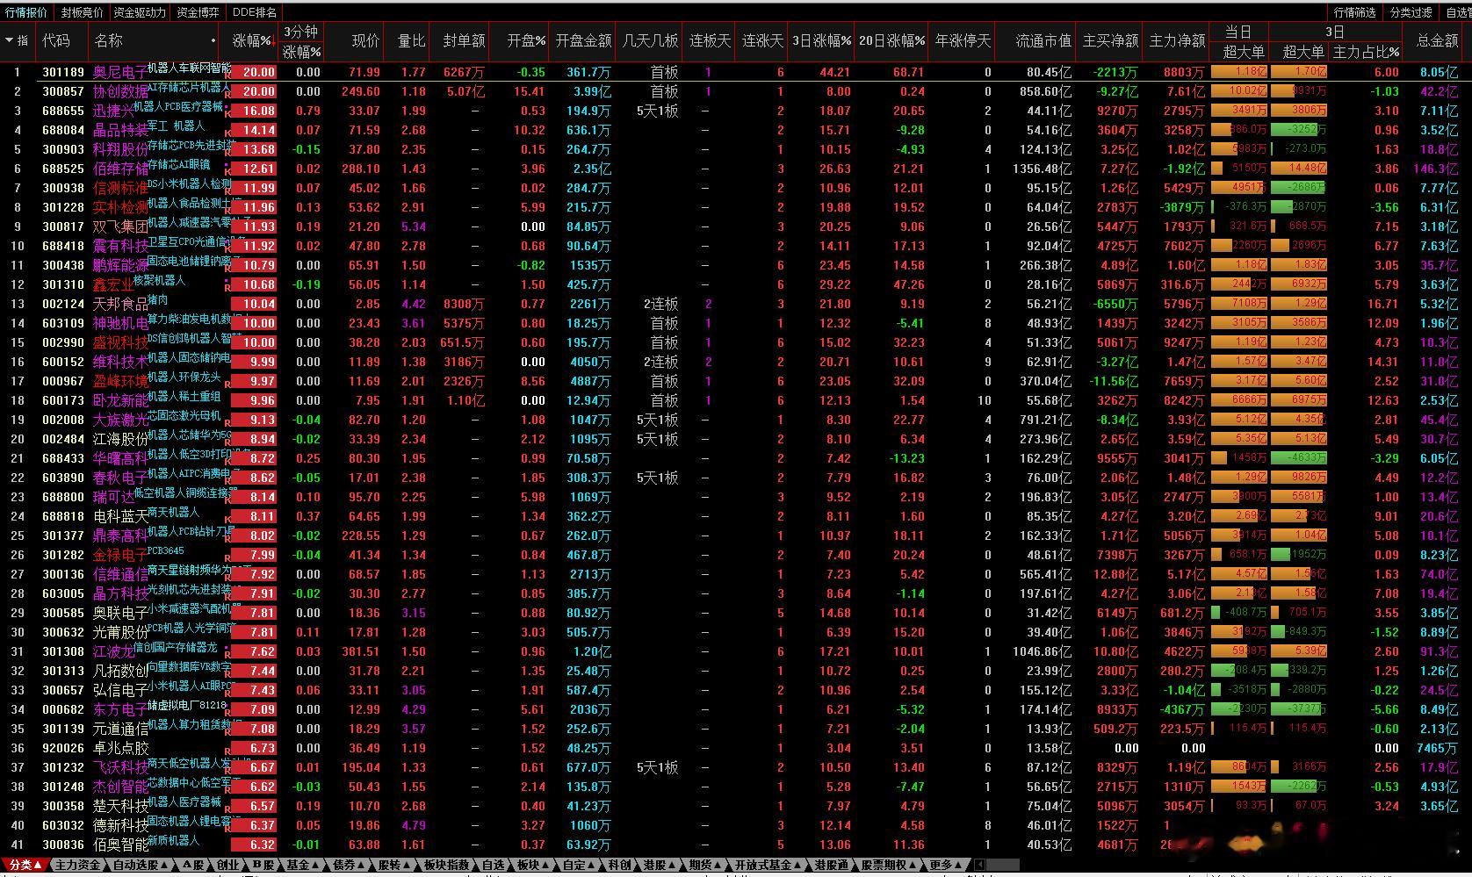Select stock name 电科蓝天
The height and width of the screenshot is (877, 1472).
[120, 516]
